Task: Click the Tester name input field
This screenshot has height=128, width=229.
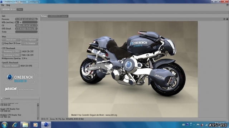Action: coord(26,32)
